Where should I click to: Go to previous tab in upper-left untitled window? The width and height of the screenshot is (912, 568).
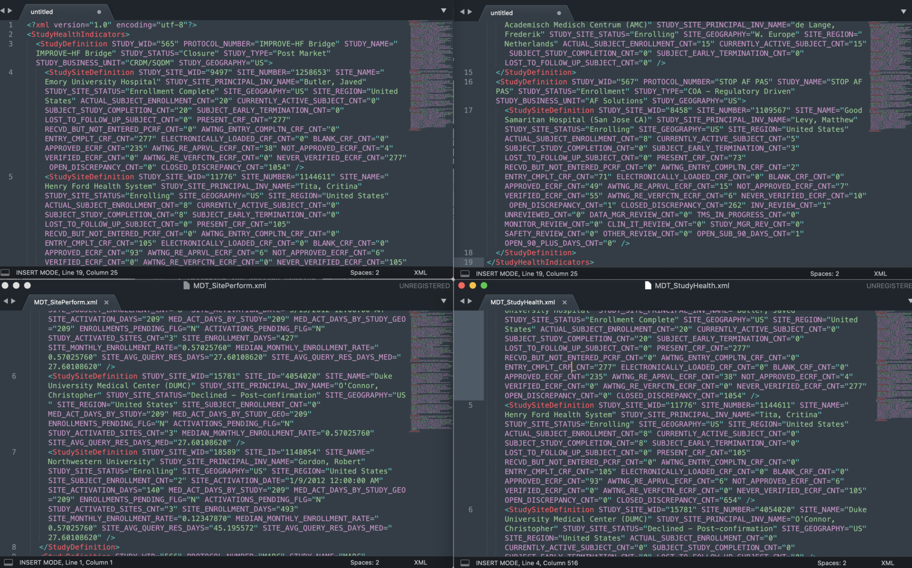click(x=3, y=10)
